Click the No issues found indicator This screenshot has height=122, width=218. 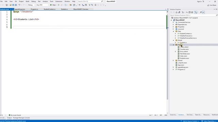pyautogui.click(x=15, y=115)
